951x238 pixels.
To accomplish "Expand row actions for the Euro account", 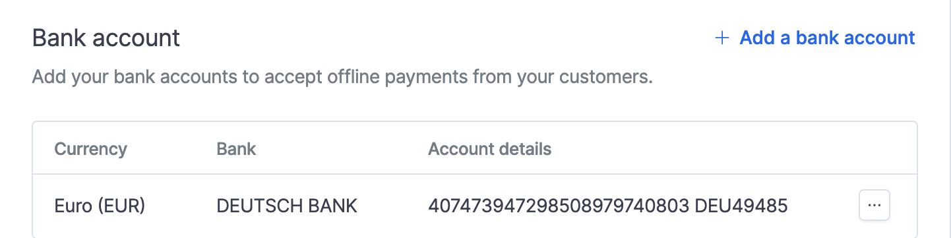I will [x=874, y=206].
